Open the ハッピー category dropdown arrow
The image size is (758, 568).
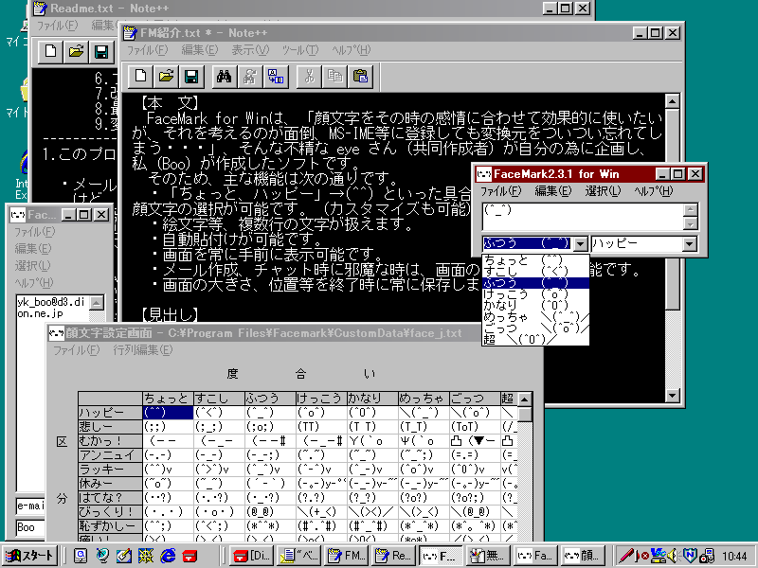pyautogui.click(x=690, y=244)
